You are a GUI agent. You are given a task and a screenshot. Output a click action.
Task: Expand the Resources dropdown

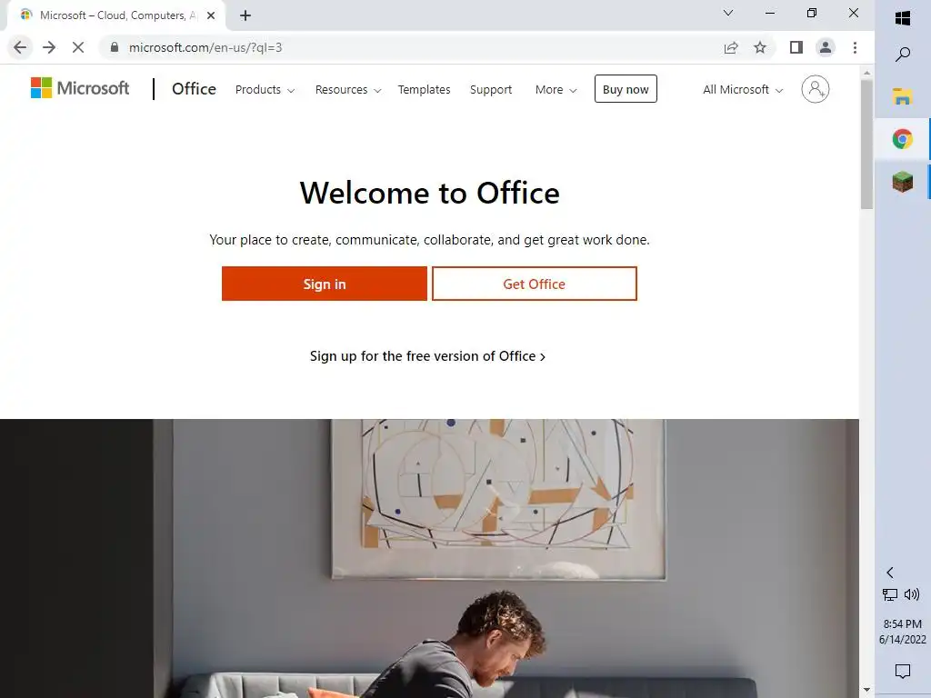[x=348, y=90]
